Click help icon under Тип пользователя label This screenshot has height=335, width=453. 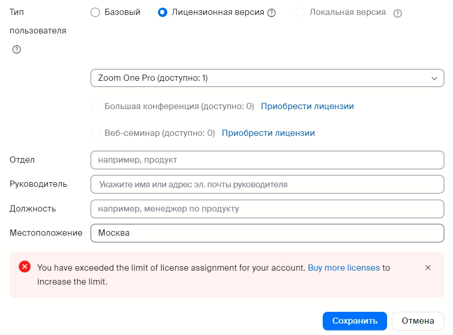tap(16, 49)
